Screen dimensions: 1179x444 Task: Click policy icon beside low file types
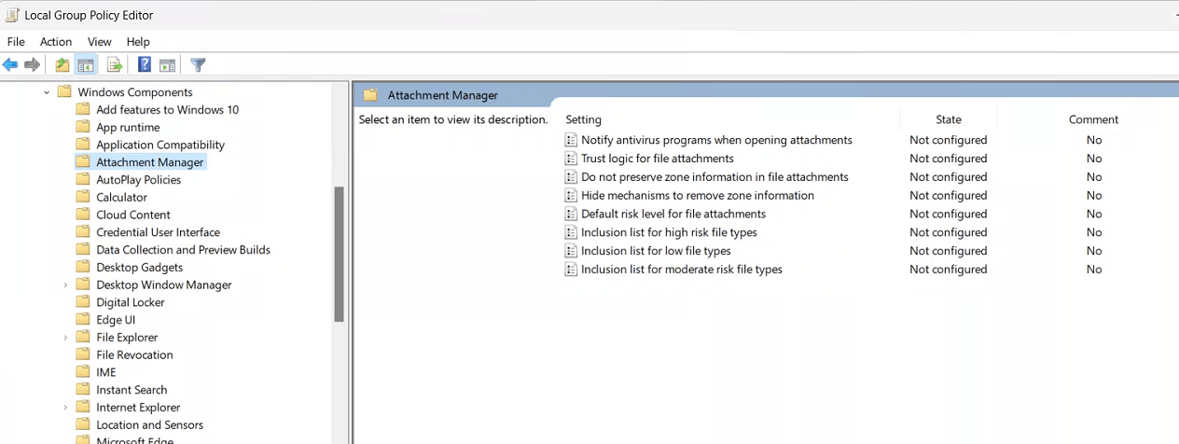pyautogui.click(x=572, y=251)
